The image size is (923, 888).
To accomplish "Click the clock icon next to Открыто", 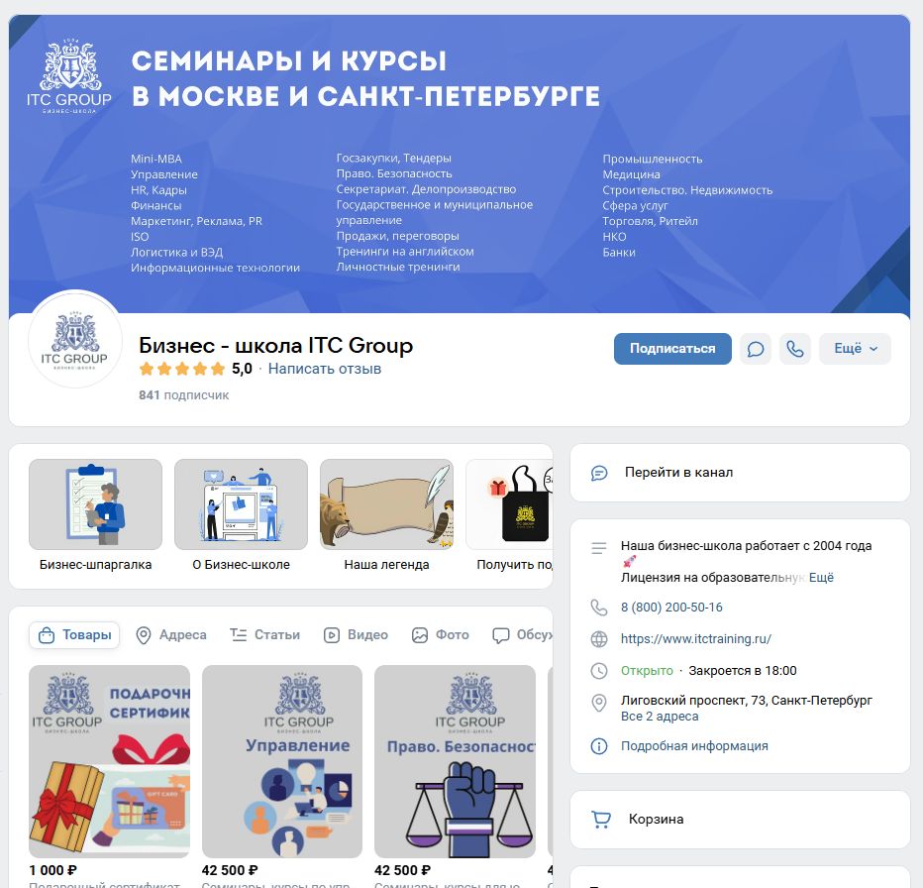I will 598,671.
